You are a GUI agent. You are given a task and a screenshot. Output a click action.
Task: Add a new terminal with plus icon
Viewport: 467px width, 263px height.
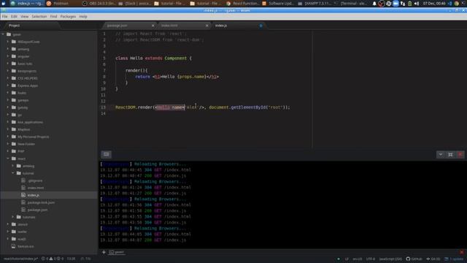(104, 252)
